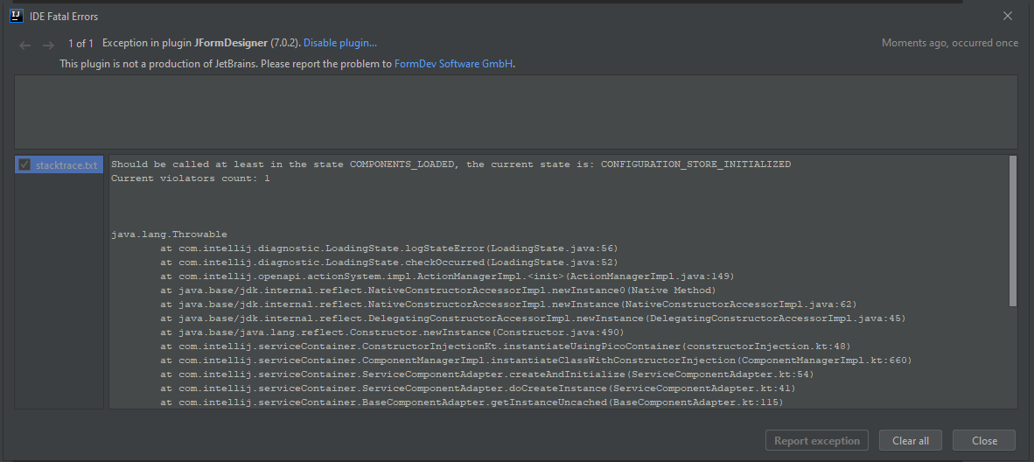Viewport: 1034px width, 462px height.
Task: Click the java.lang.Throwable line
Action: [x=169, y=234]
